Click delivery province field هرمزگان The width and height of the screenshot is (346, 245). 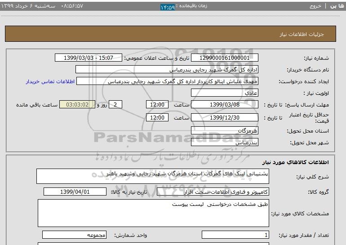(224, 131)
